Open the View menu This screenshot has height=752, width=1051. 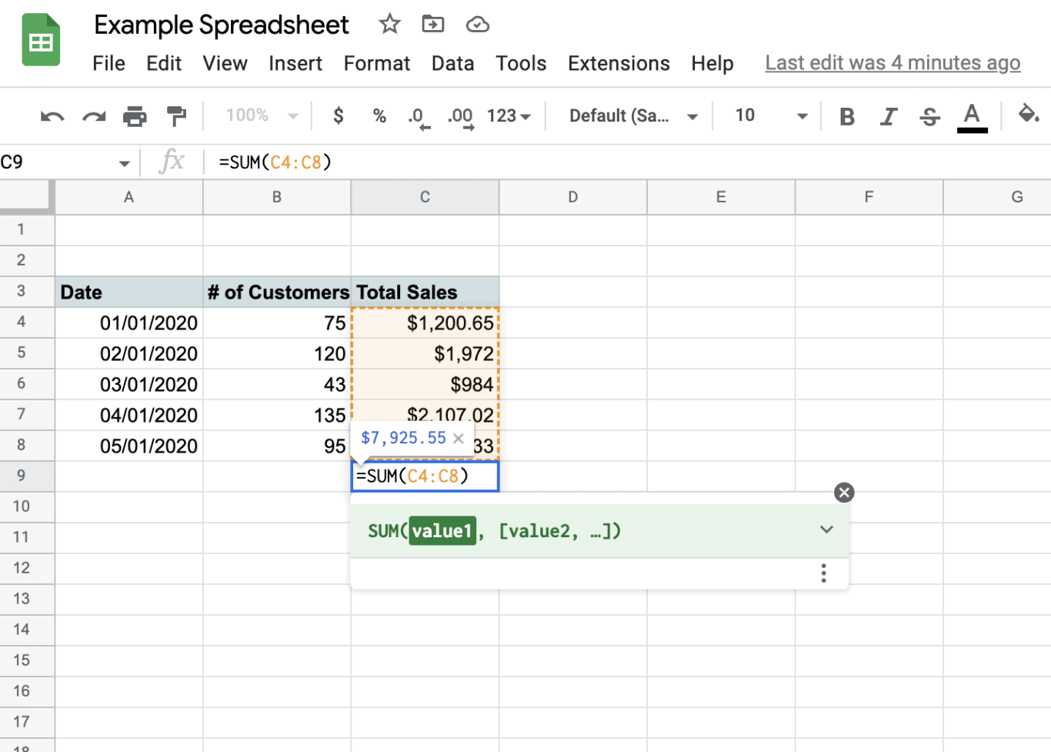[x=225, y=63]
